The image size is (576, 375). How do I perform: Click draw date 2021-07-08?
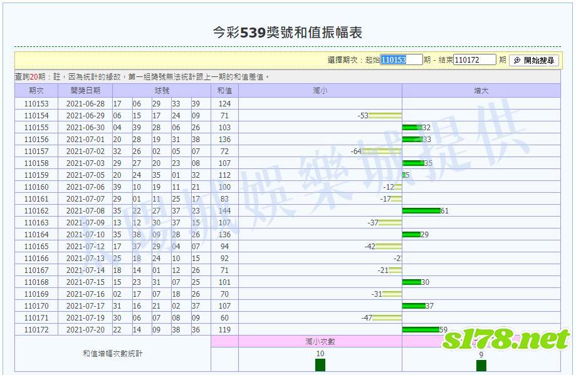click(x=85, y=210)
